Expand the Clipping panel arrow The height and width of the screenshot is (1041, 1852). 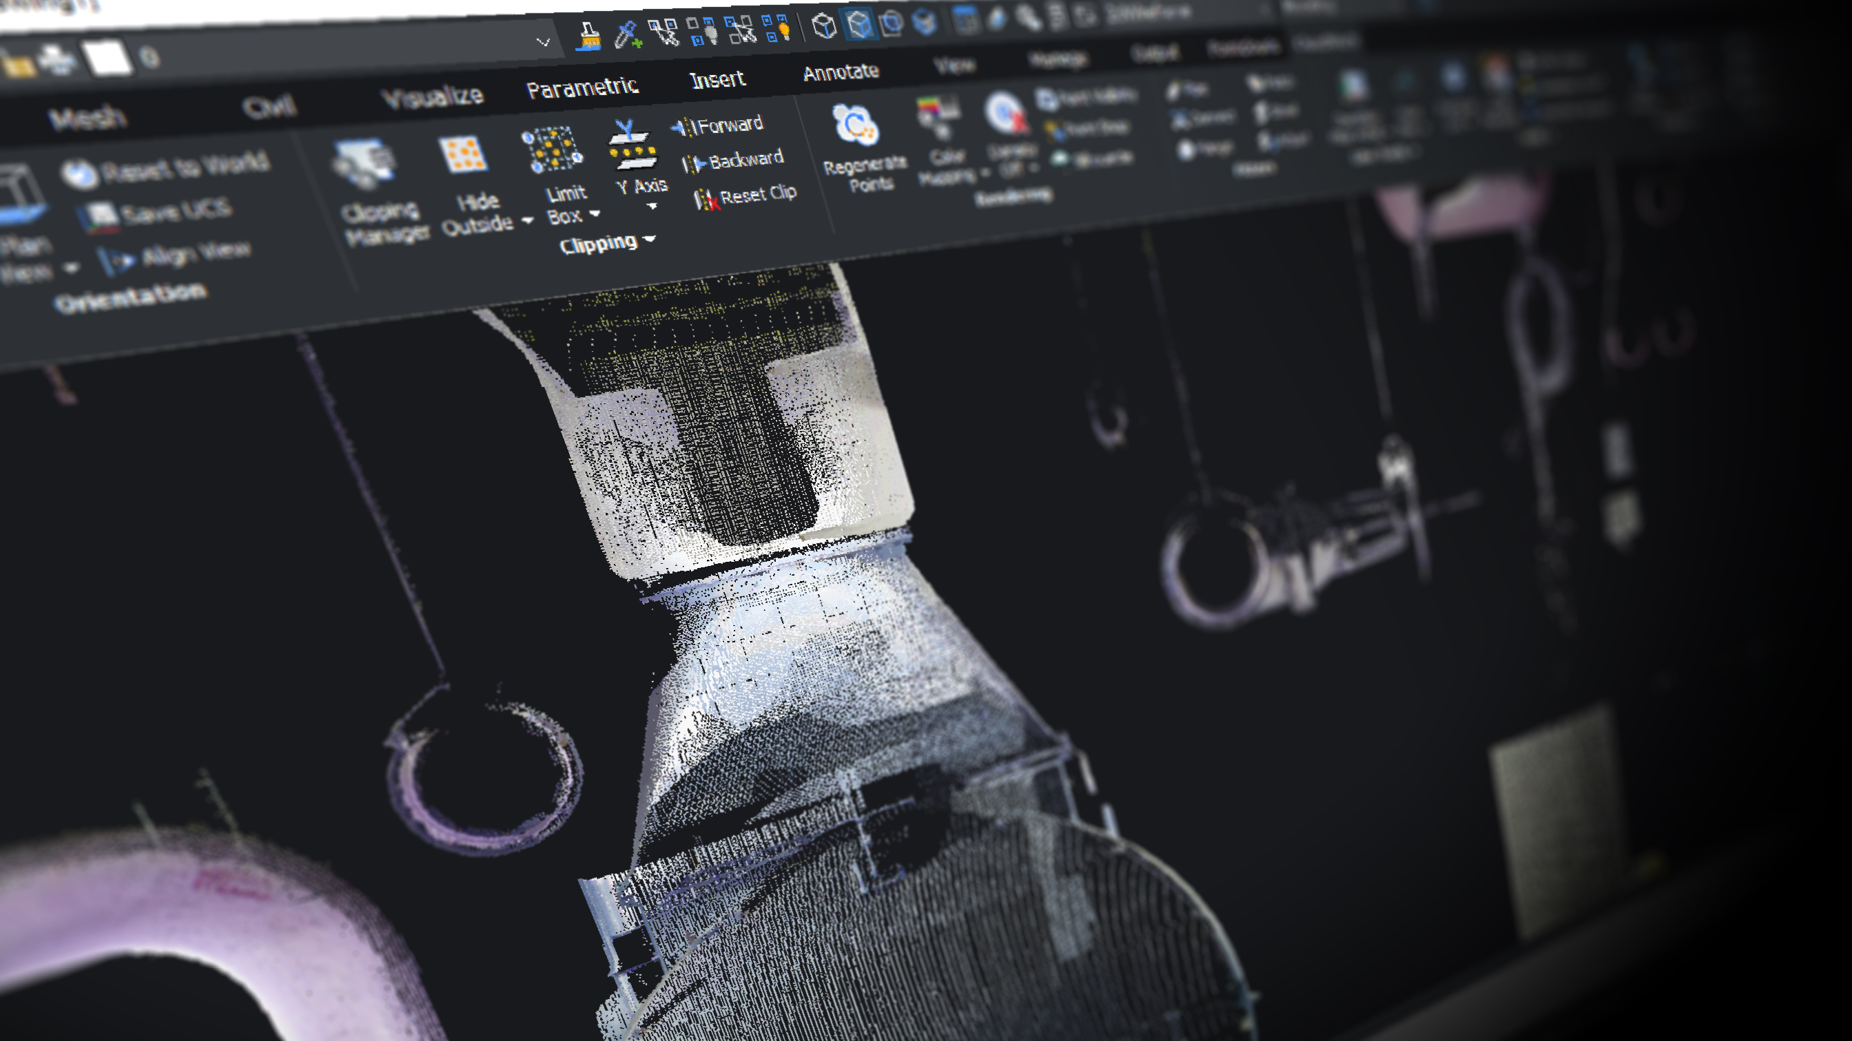point(650,238)
